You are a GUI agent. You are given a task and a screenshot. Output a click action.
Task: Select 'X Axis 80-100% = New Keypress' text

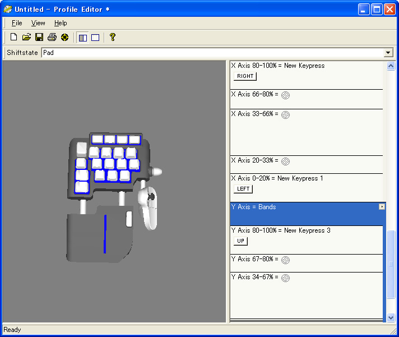[277, 66]
